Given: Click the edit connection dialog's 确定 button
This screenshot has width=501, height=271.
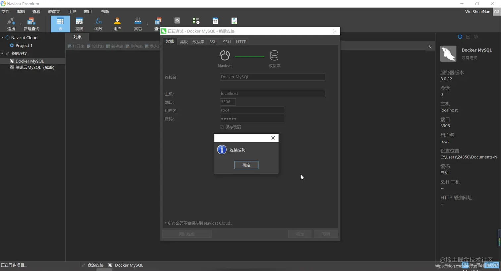Looking at the screenshot, I should click(x=300, y=234).
